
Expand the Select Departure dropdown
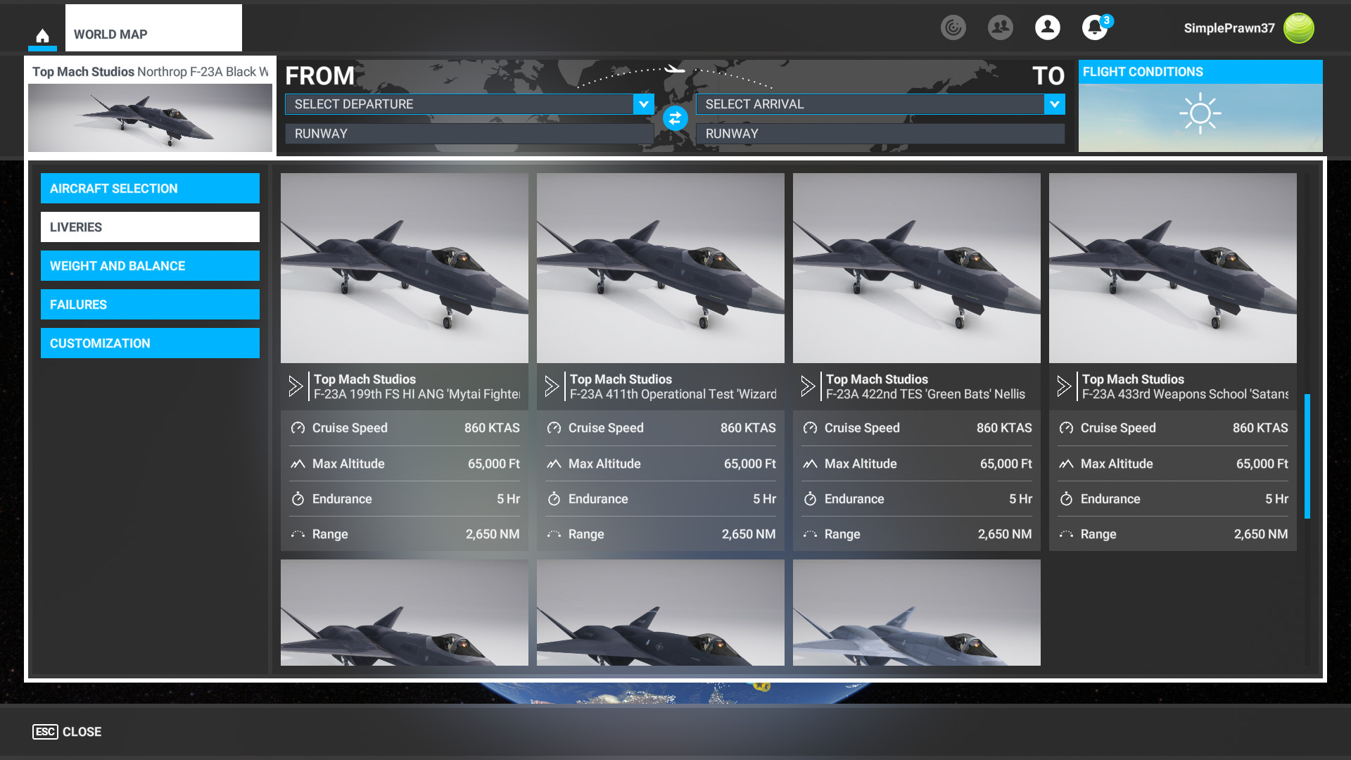click(643, 104)
